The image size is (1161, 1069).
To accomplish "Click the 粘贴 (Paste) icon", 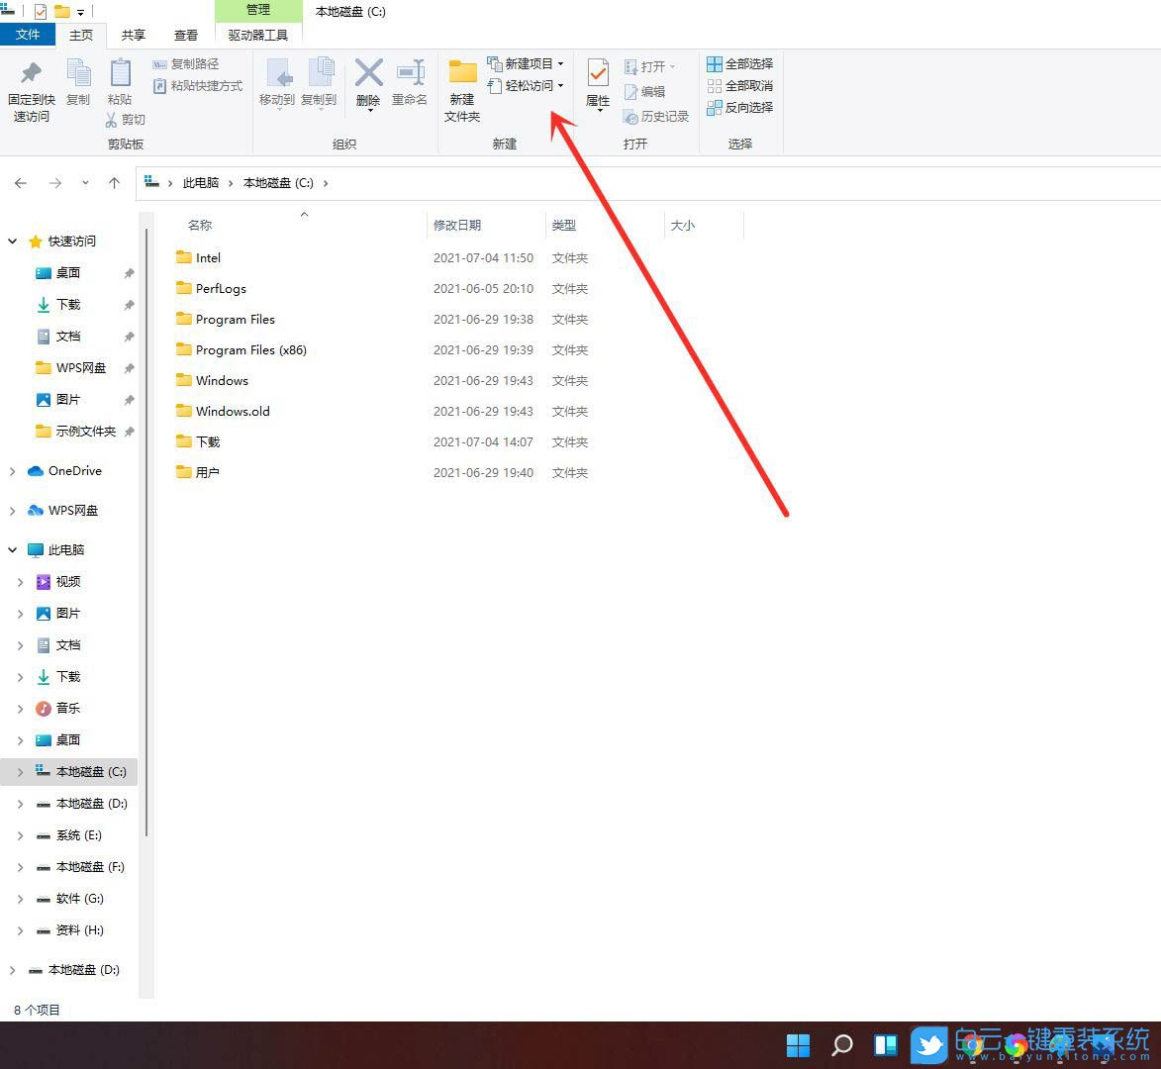I will pos(120,84).
